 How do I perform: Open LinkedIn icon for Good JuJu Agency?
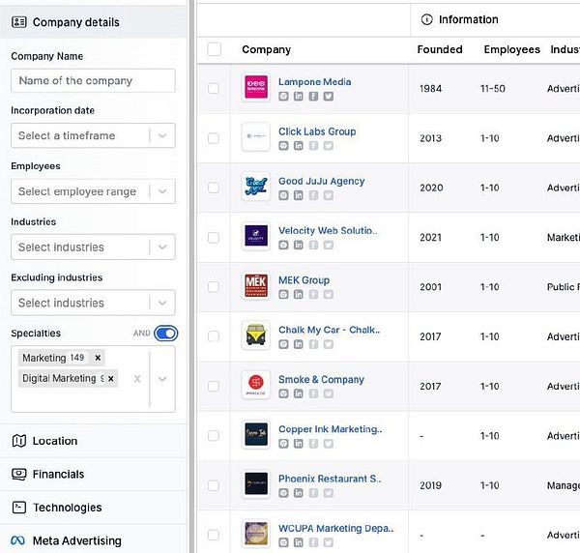click(x=298, y=195)
